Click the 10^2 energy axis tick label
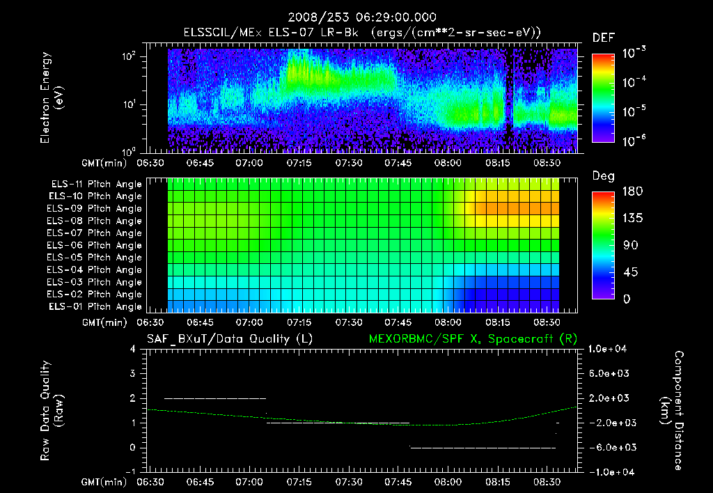 [x=129, y=56]
